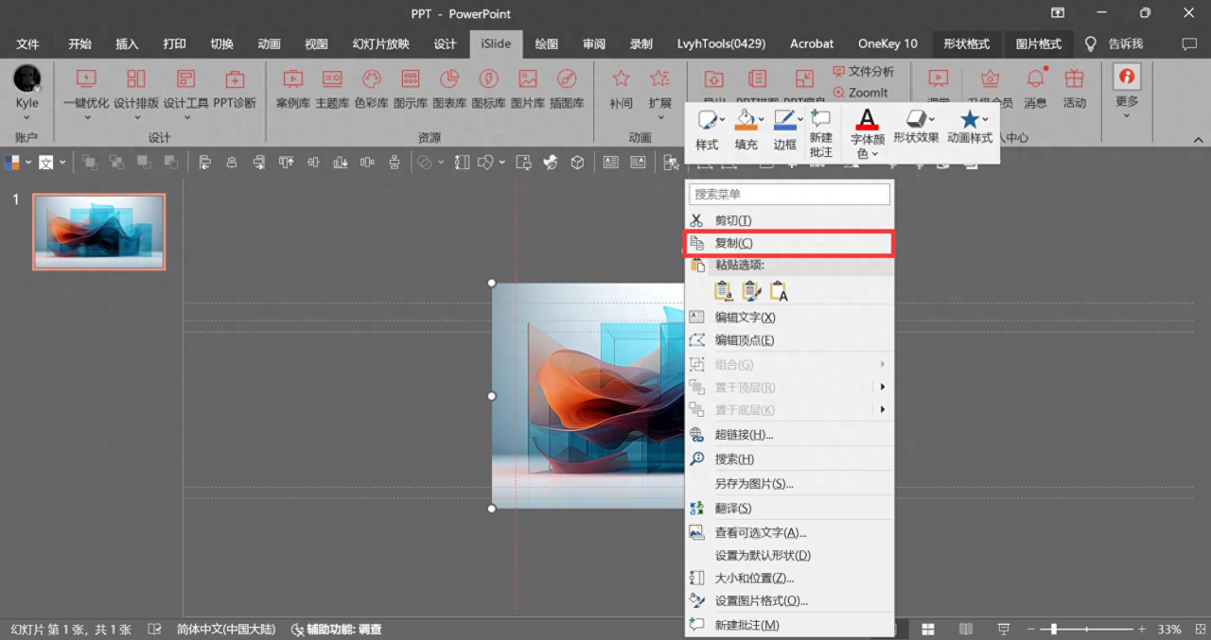The height and width of the screenshot is (640, 1211).
Task: Paste using the middle paste option icon
Action: click(751, 291)
